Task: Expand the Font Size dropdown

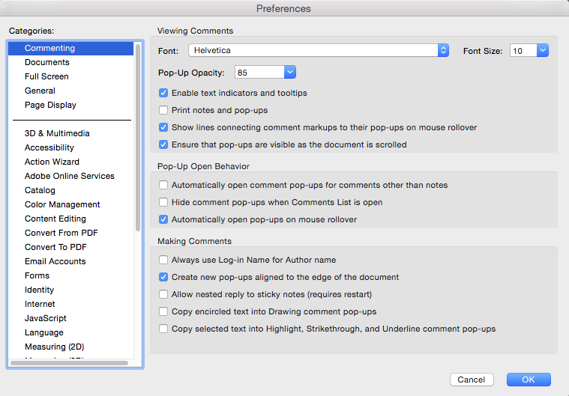Action: (x=529, y=51)
